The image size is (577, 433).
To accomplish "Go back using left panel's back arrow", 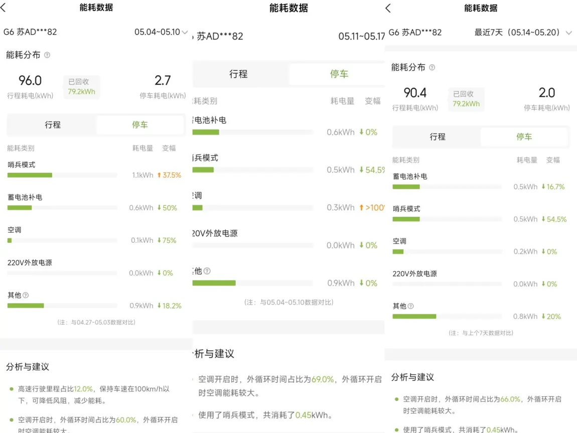I will coord(4,8).
